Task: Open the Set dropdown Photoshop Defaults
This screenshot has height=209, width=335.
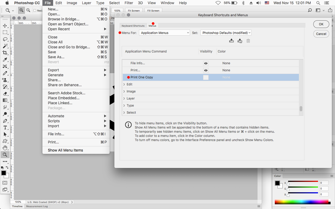Action: (x=226, y=33)
